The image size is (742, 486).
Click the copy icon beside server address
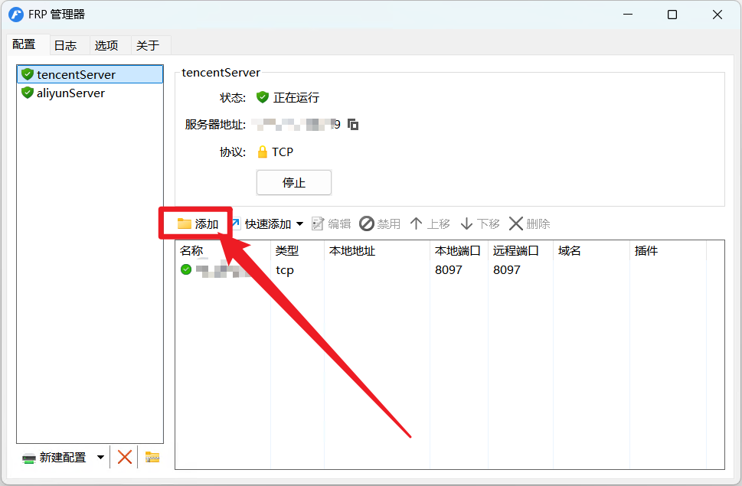pos(353,124)
